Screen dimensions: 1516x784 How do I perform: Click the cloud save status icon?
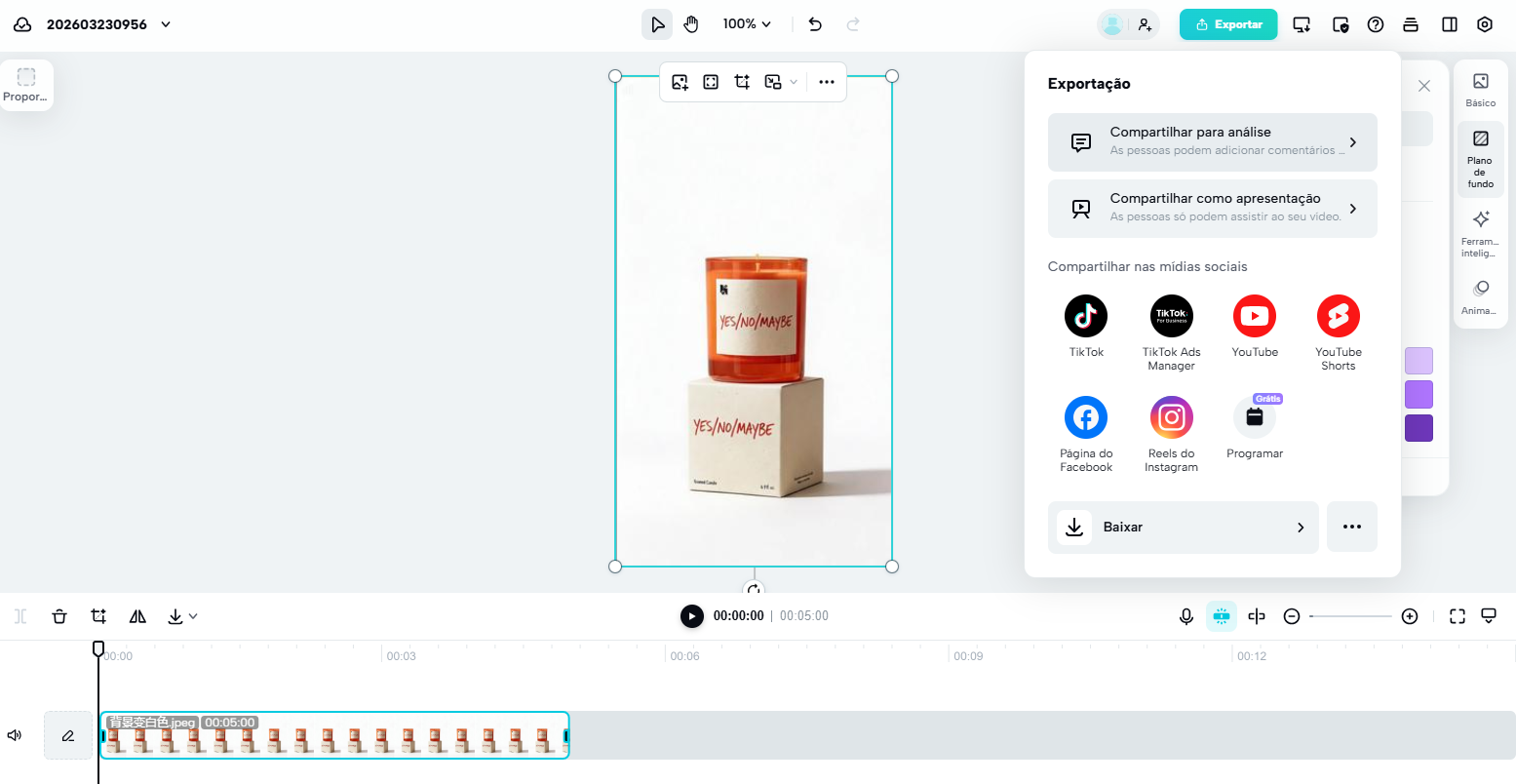click(x=22, y=24)
